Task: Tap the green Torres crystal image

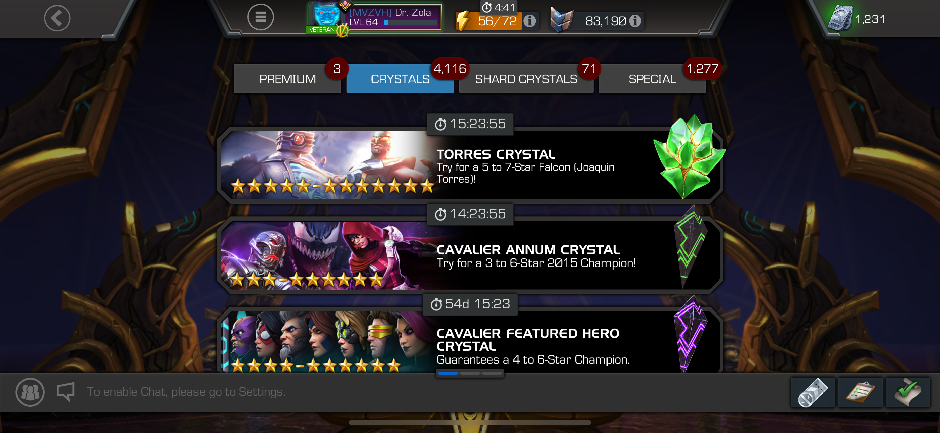Action: coord(689,157)
